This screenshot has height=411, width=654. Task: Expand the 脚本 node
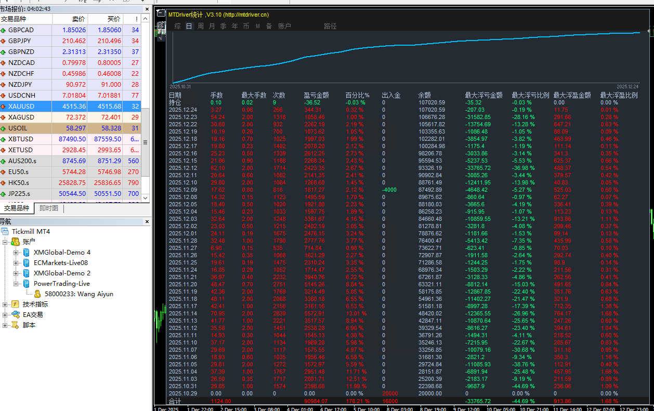6,325
